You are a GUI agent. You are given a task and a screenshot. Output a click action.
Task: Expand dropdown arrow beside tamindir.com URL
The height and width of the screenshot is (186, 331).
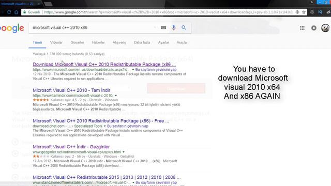tap(116, 96)
